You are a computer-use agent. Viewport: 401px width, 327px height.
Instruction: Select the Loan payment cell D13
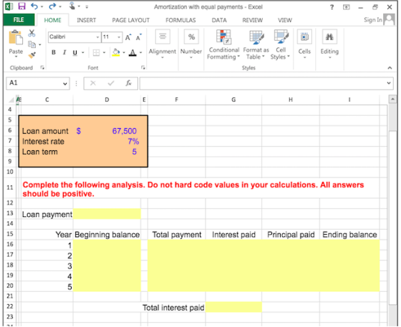point(107,214)
